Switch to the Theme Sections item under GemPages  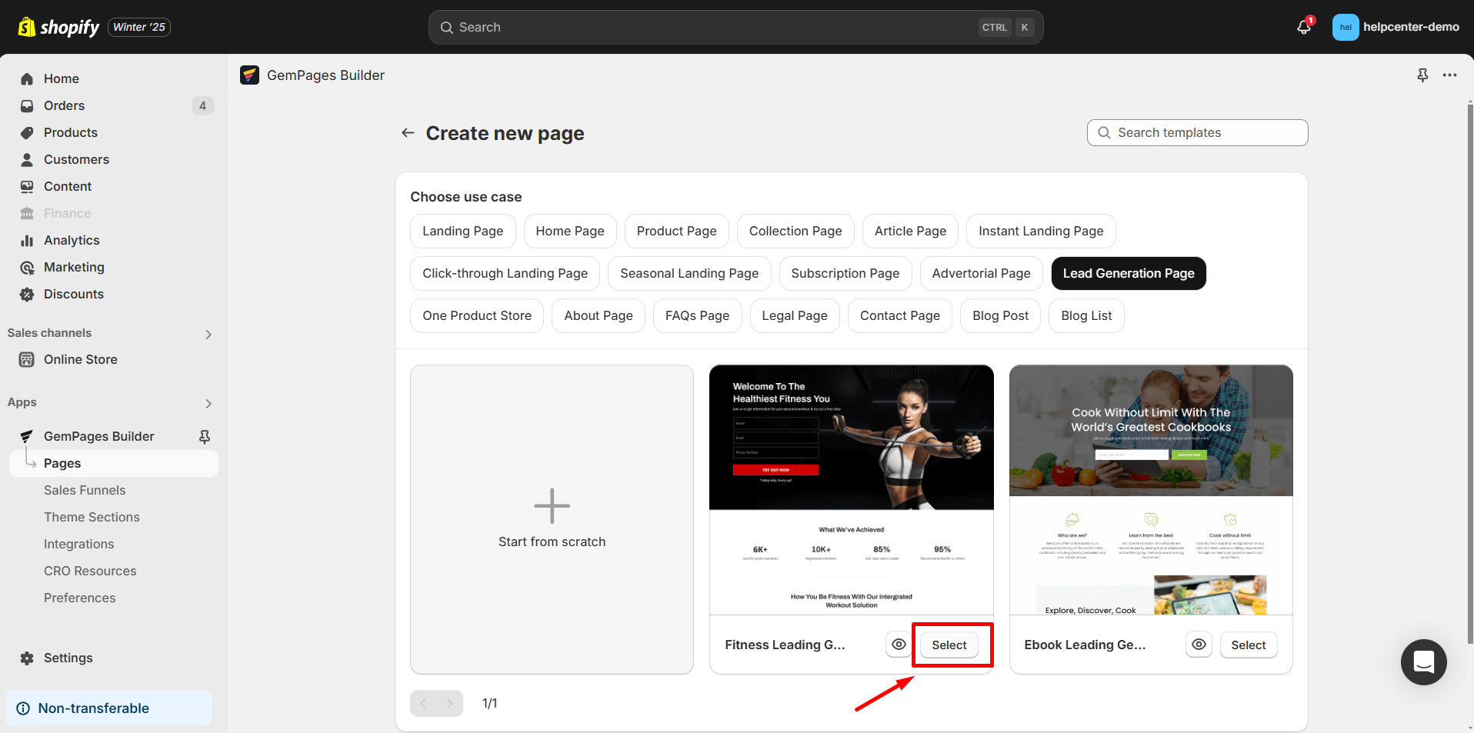(x=92, y=517)
